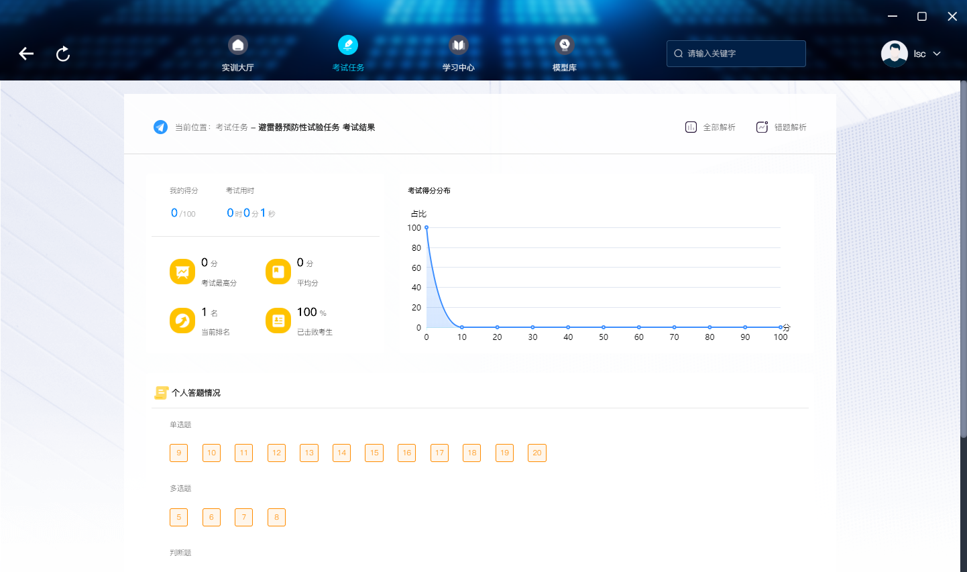The height and width of the screenshot is (572, 967).
Task: Maximize the application window
Action: pyautogui.click(x=922, y=16)
